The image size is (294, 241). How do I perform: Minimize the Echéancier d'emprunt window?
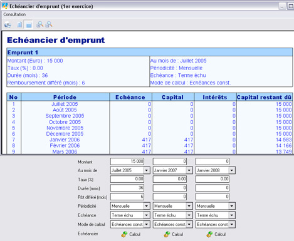(282, 6)
